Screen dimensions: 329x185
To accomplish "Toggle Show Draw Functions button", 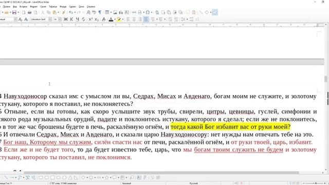I will click(215, 12).
